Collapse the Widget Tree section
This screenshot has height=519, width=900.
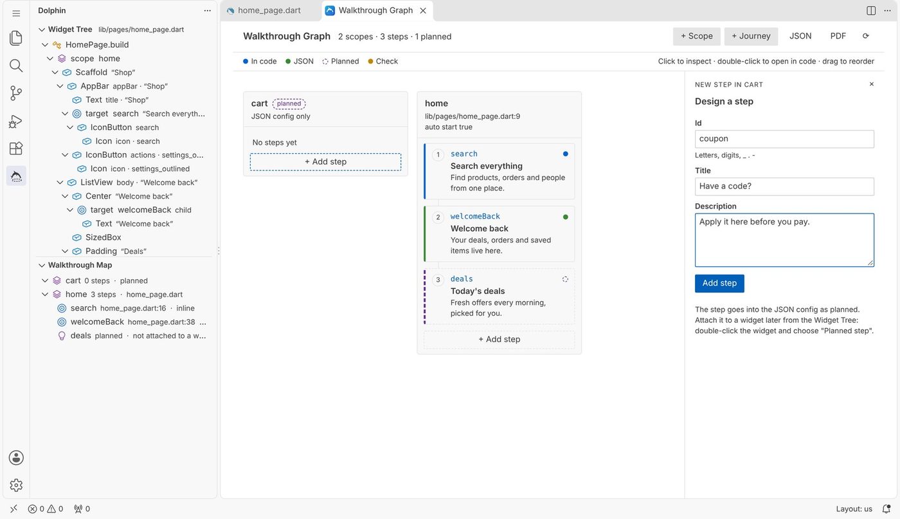point(42,29)
